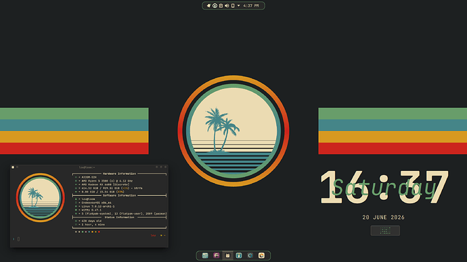Click the Hardware Information header in terminal
467x262 pixels.
pos(119,174)
